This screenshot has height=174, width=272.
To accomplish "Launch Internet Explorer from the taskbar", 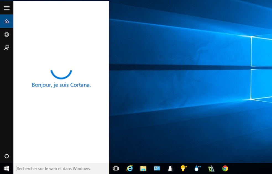I will 129,168.
